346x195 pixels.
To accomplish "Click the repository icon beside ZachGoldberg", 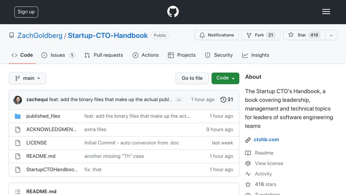I will click(x=12, y=35).
